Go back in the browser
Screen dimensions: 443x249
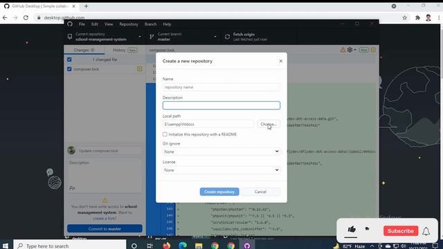pos(5,18)
